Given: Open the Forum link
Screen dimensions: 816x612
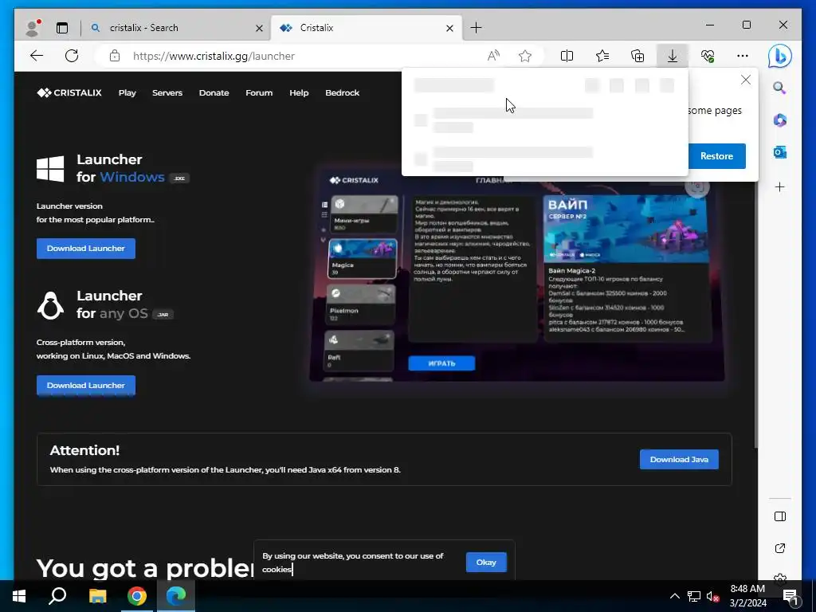Looking at the screenshot, I should point(259,92).
